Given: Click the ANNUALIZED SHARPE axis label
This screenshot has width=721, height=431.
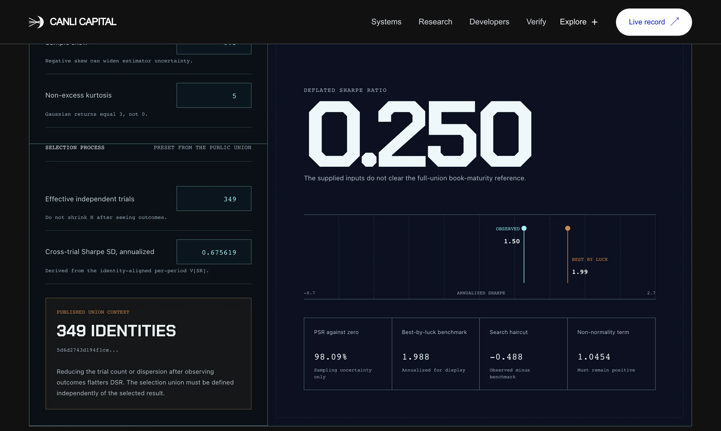Looking at the screenshot, I should coord(481,293).
